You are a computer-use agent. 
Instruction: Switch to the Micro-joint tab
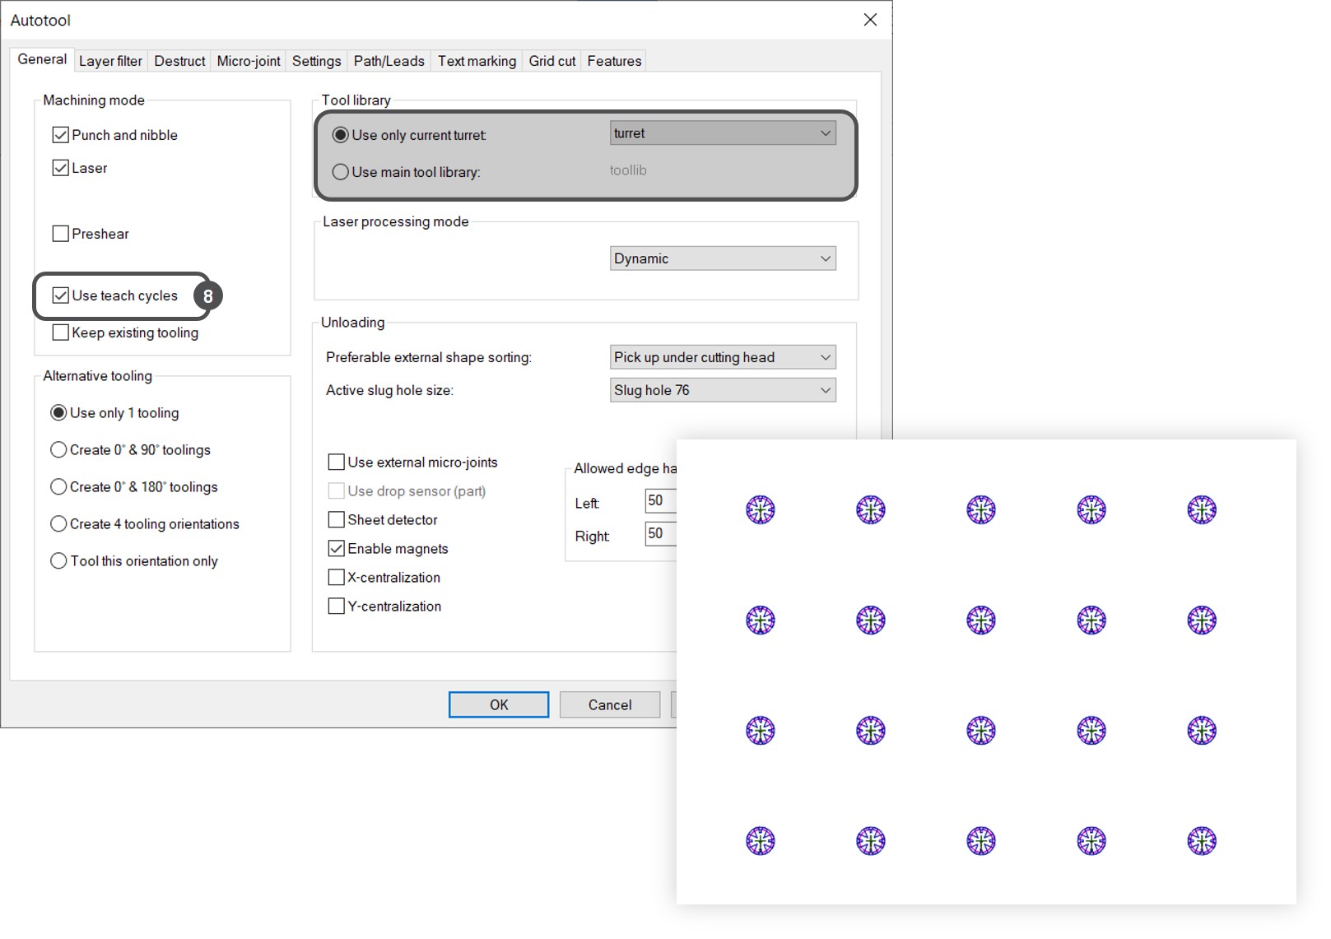[249, 61]
